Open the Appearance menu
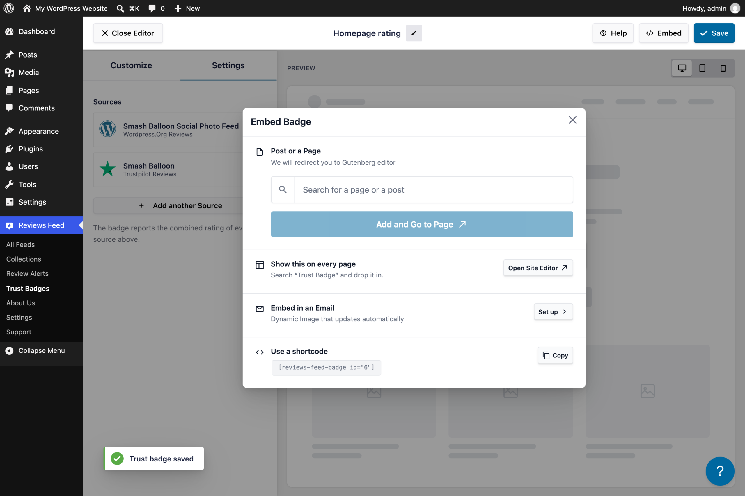Image resolution: width=745 pixels, height=496 pixels. tap(41, 131)
